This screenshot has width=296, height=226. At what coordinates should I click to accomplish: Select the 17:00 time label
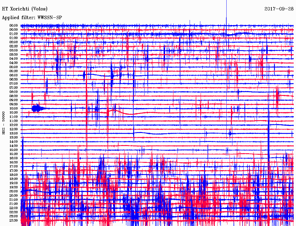pyautogui.click(x=14, y=167)
